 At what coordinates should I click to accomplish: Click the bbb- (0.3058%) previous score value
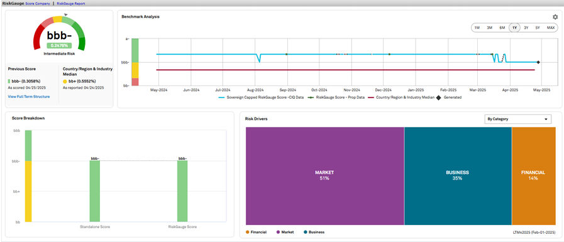click(26, 81)
